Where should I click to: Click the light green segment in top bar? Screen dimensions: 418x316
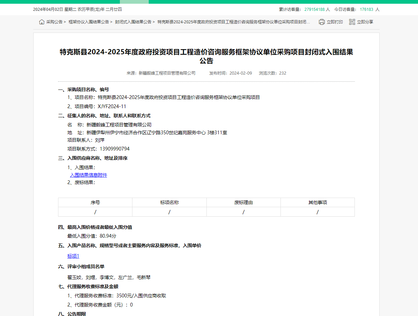134,2
